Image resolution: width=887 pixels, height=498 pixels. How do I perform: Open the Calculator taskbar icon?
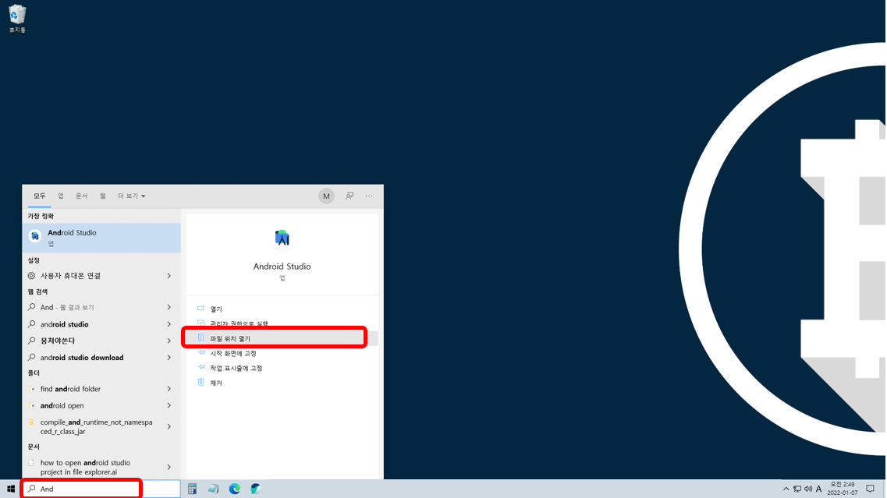tap(193, 489)
